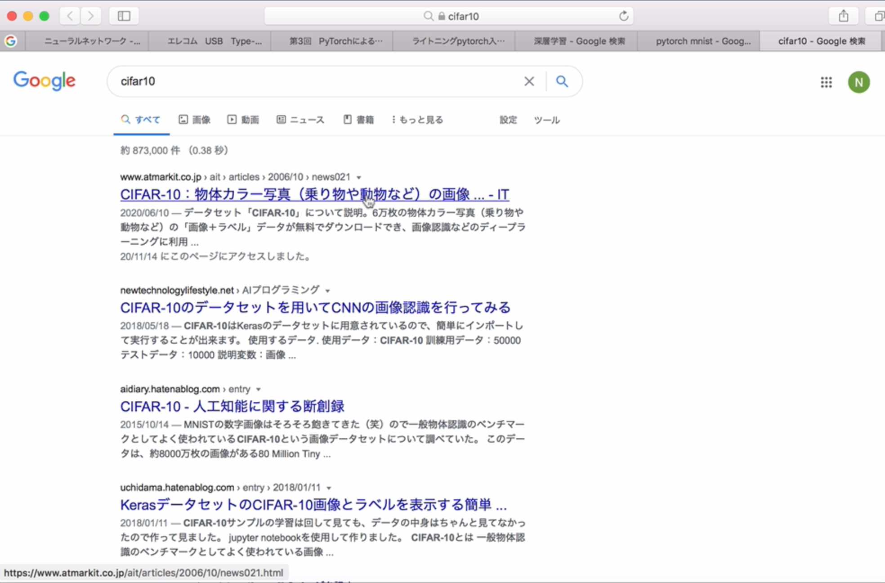Click the Google logo
Image resolution: width=885 pixels, height=583 pixels.
pyautogui.click(x=45, y=81)
